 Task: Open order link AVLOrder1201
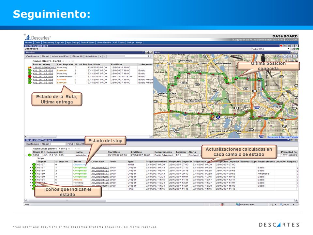pyautogui.click(x=100, y=168)
